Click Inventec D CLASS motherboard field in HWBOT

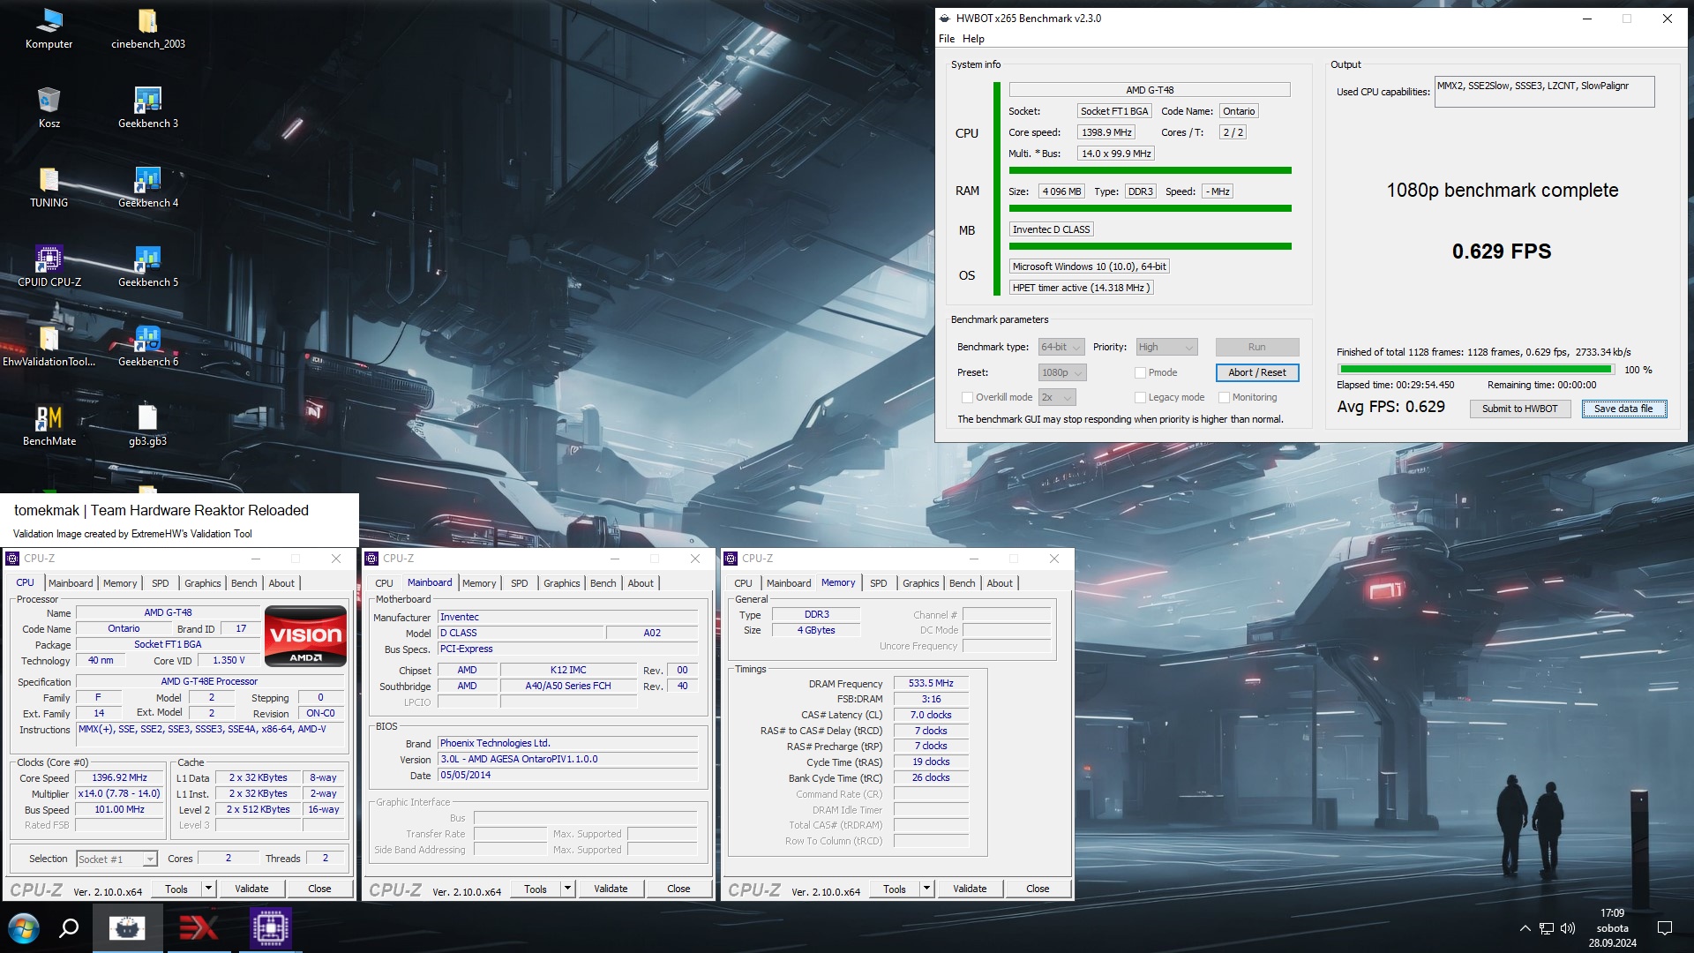[1051, 229]
